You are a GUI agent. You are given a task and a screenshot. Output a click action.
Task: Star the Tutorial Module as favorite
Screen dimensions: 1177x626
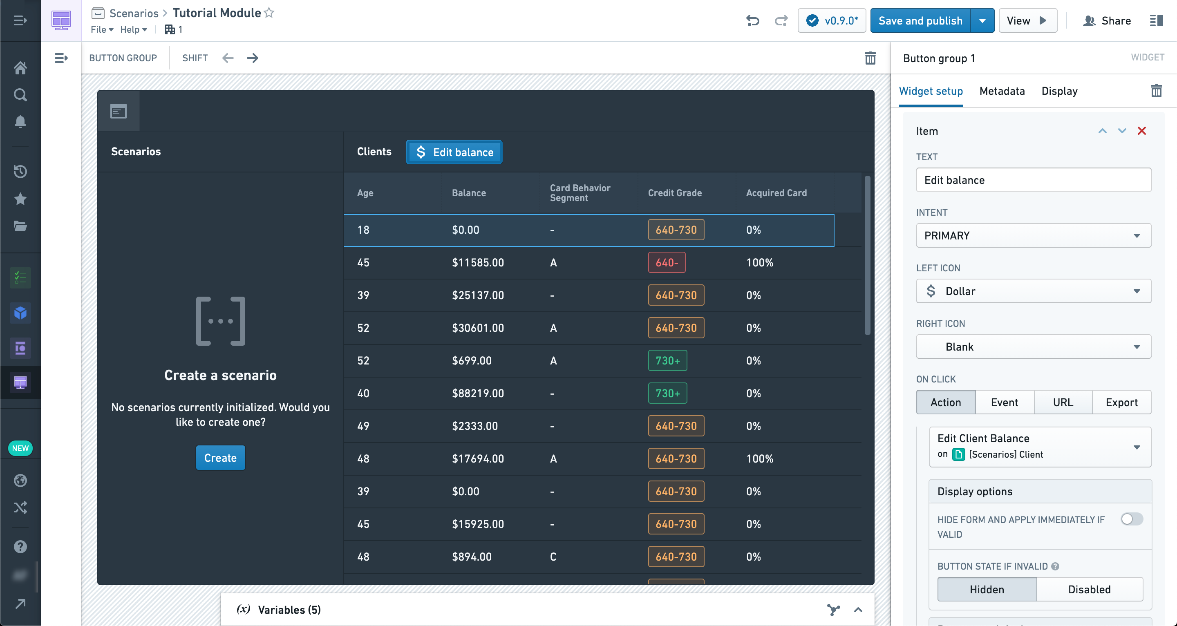269,13
